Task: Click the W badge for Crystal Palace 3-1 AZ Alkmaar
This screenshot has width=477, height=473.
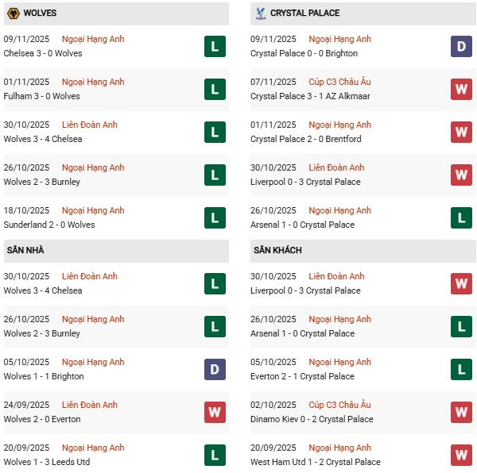Action: [461, 90]
